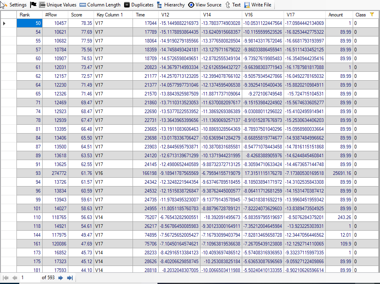Sort by the Amount column header
The image size is (380, 284).
pyautogui.click(x=335, y=15)
